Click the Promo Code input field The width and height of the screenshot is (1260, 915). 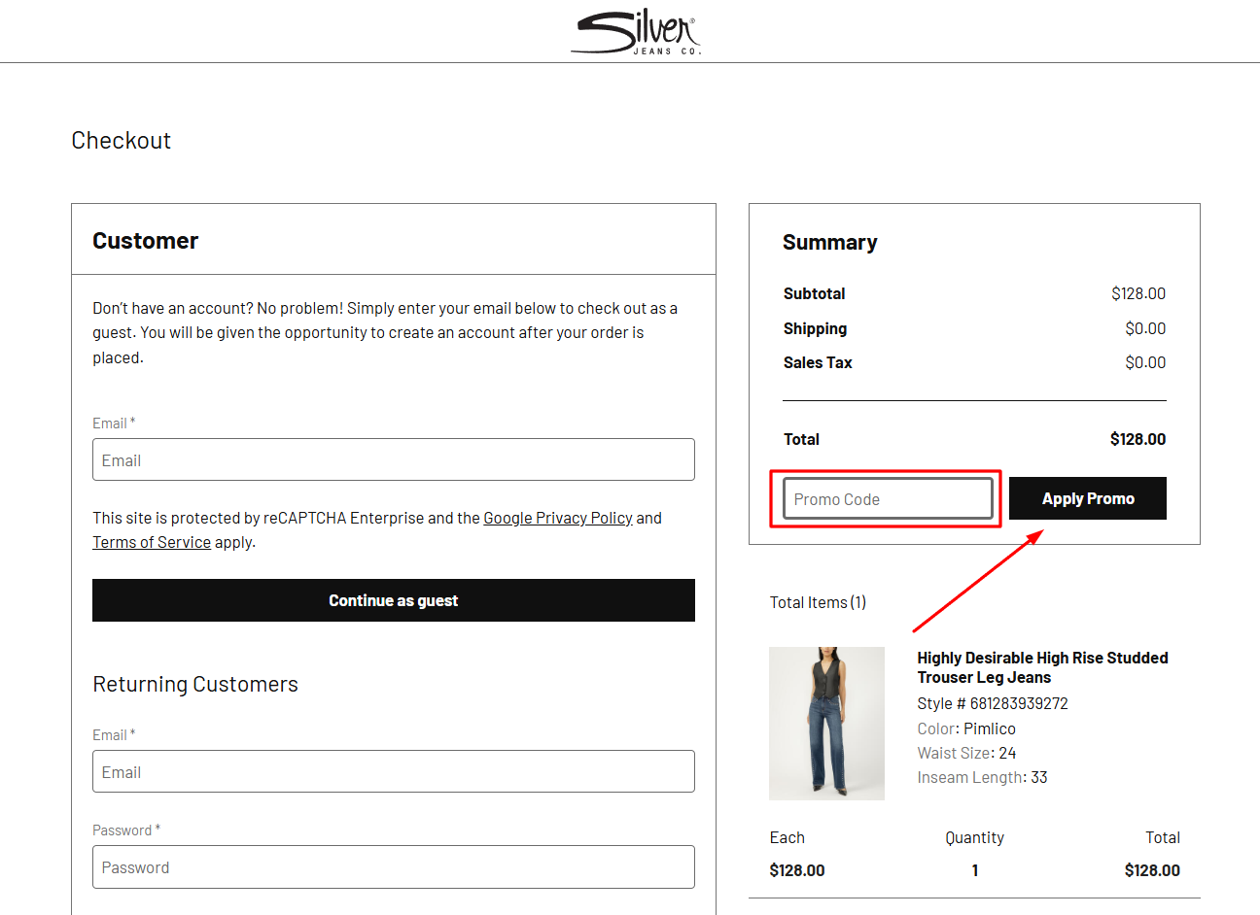[886, 498]
